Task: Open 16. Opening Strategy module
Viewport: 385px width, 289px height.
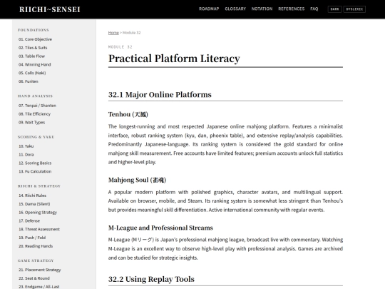Action: [38, 212]
